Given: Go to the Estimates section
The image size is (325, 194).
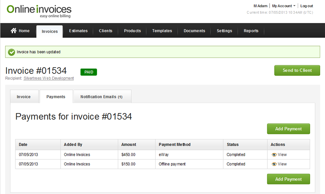Looking at the screenshot, I should click(78, 31).
